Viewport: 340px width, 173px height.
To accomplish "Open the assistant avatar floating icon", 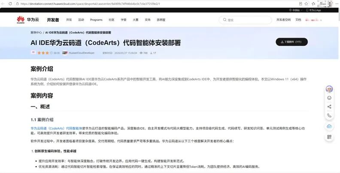I will (x=329, y=89).
